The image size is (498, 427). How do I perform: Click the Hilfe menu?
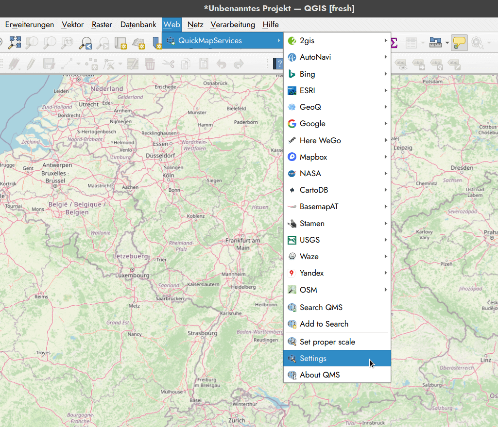click(271, 25)
